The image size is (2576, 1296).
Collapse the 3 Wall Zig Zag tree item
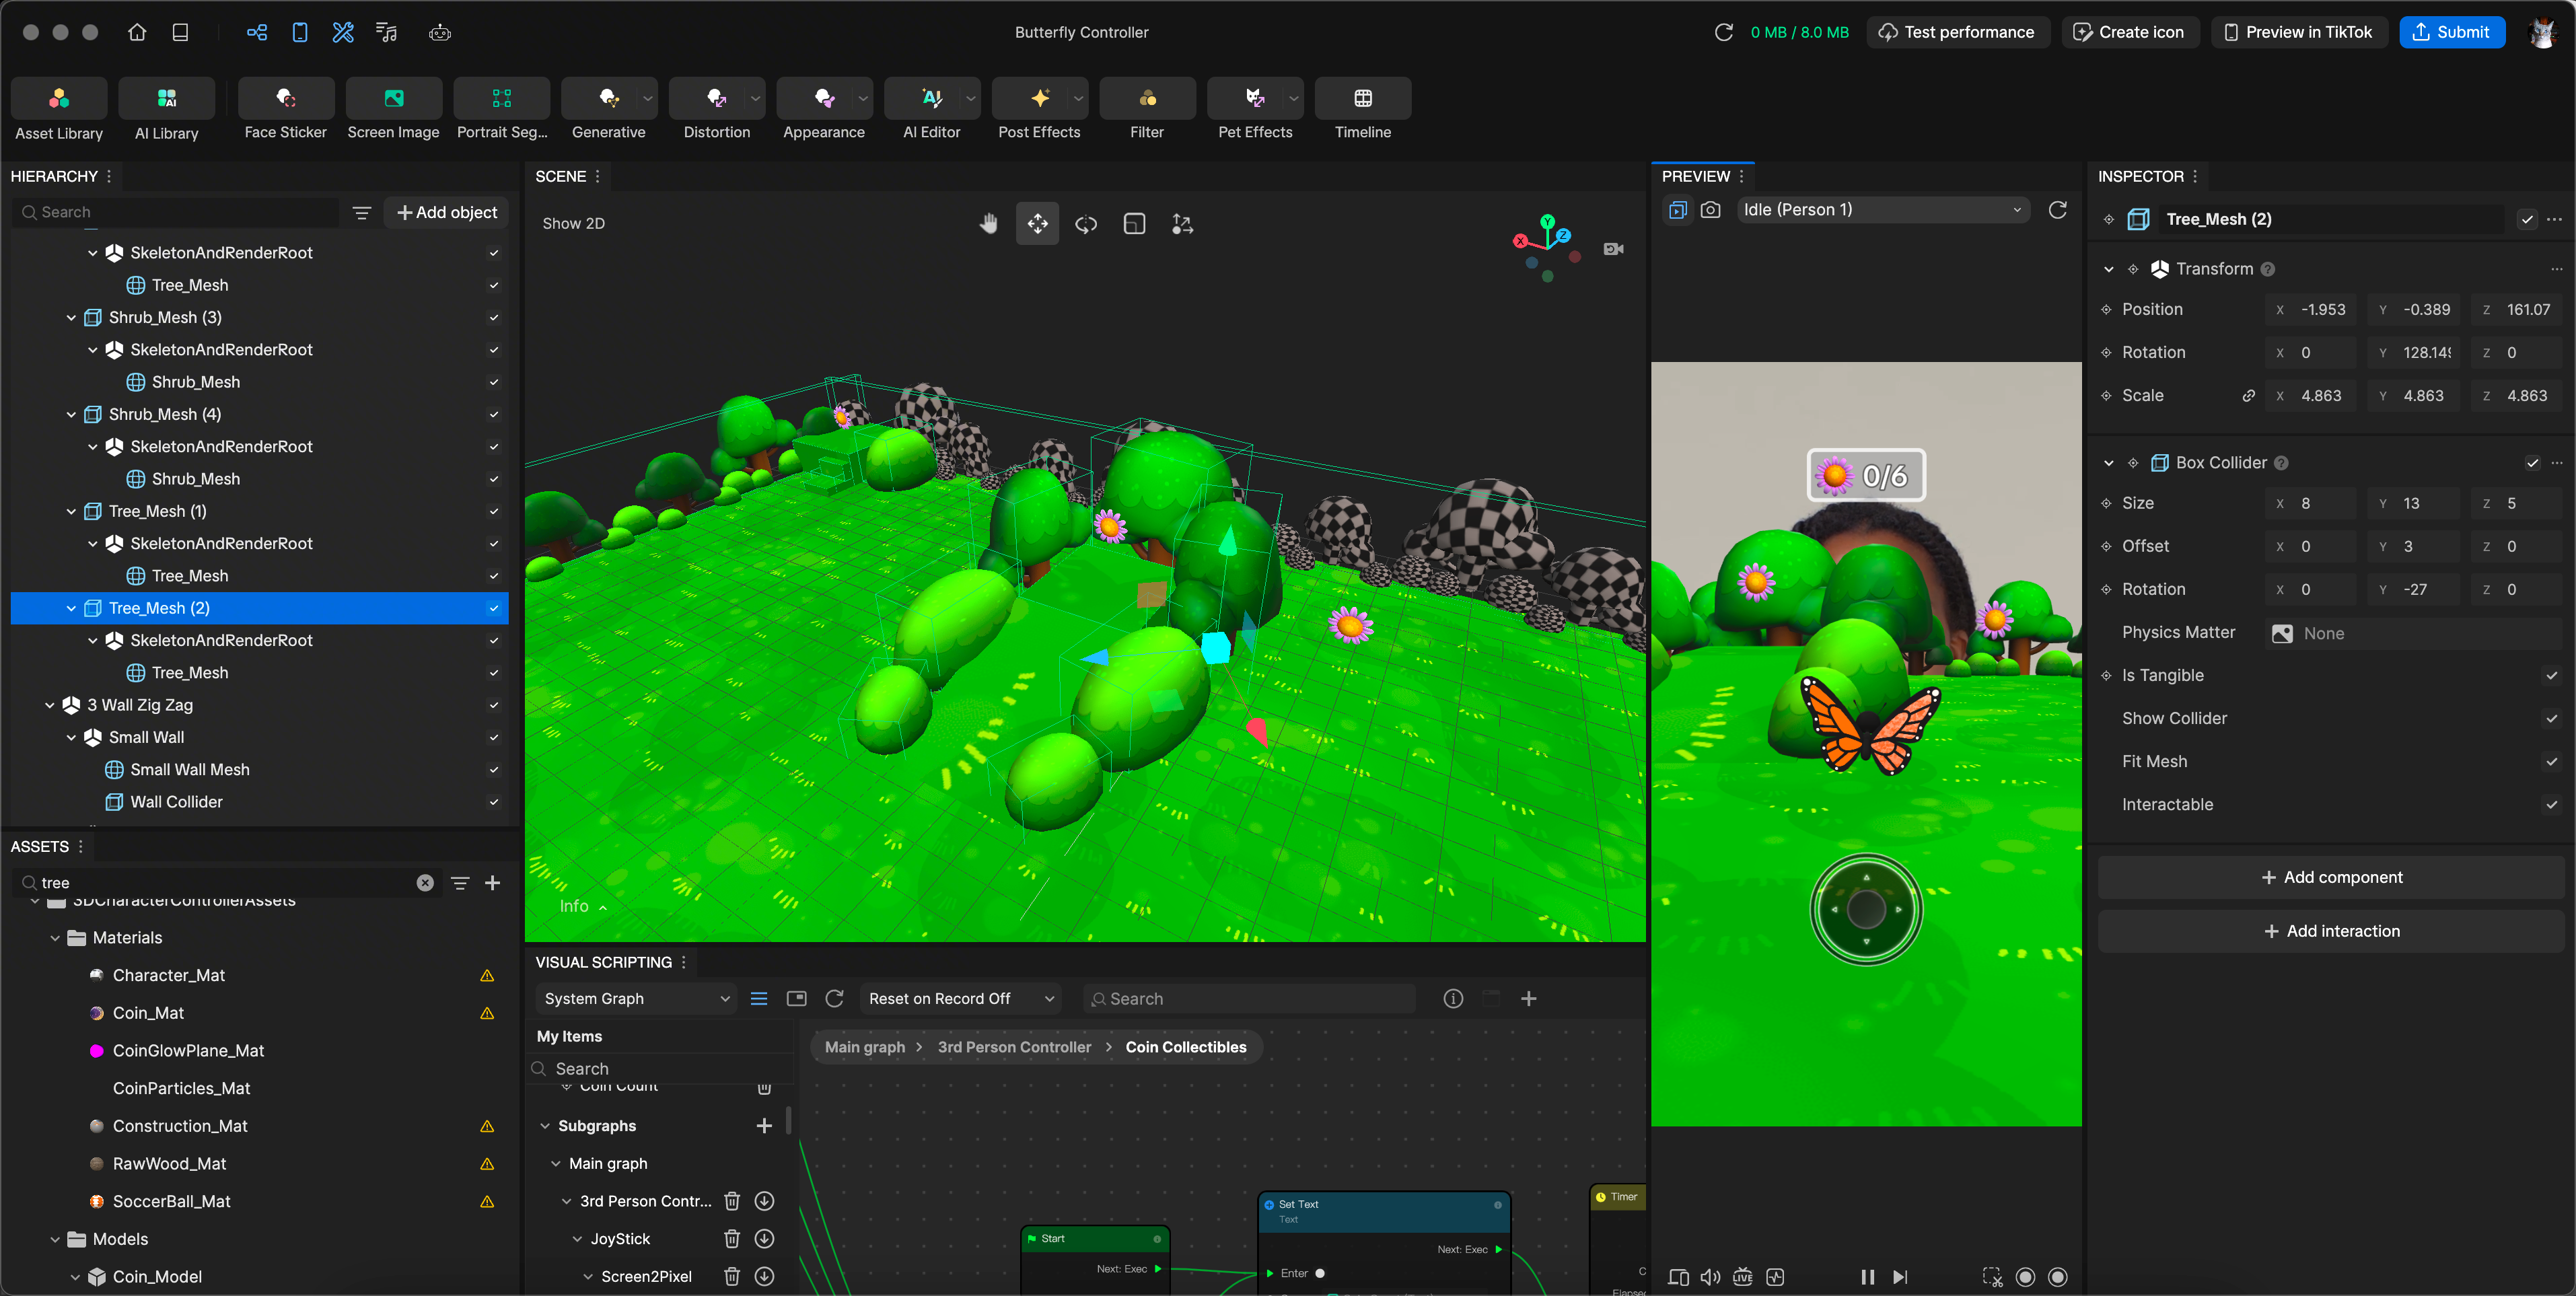(50, 705)
